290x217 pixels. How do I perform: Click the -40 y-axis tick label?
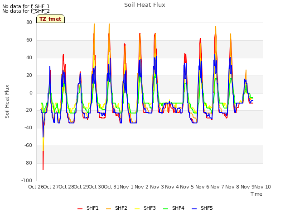[28, 127]
